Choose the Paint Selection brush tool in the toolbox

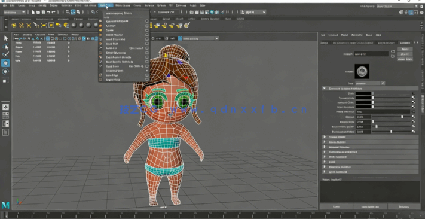[x=6, y=54]
